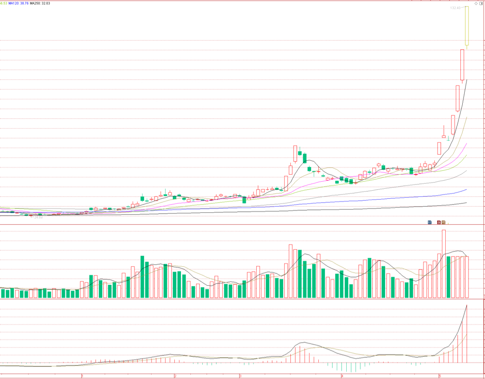The width and height of the screenshot is (485, 379).
Task: Click the MA250 indicator label
Action: (40, 3)
